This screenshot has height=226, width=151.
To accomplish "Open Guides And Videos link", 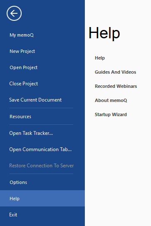I will 115,72.
